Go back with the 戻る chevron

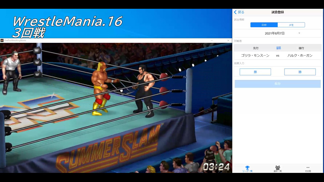pos(239,12)
